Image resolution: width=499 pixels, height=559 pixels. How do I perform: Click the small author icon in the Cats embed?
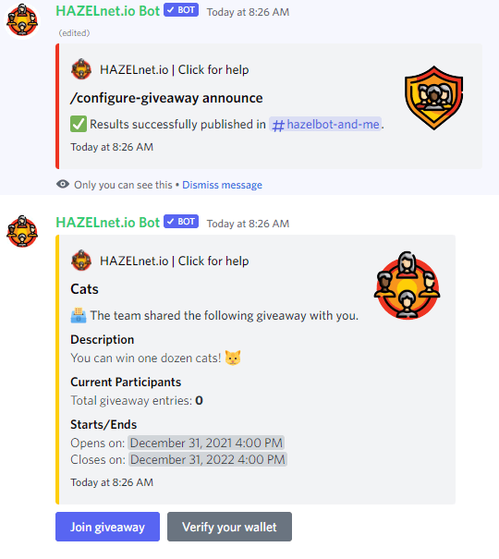click(81, 261)
